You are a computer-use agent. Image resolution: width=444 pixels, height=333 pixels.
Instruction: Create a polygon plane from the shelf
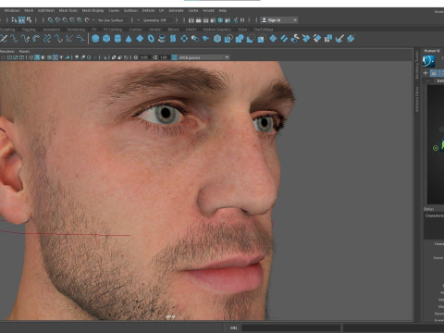pos(140,39)
